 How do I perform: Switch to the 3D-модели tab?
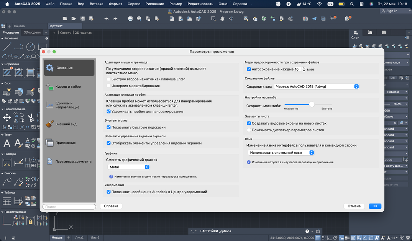32,33
